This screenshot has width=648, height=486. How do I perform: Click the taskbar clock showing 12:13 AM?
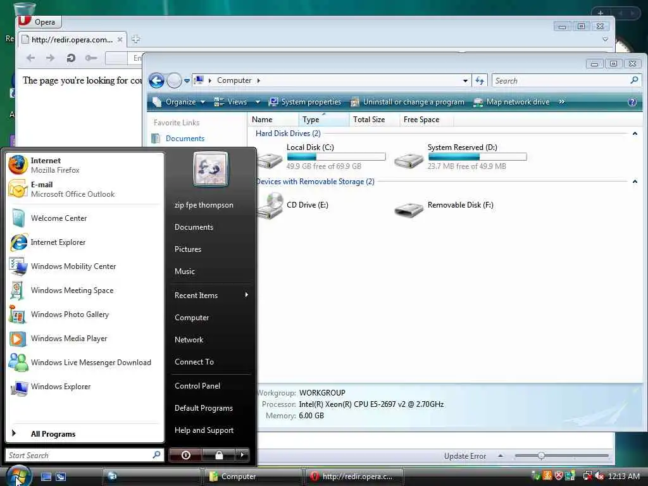[624, 476]
